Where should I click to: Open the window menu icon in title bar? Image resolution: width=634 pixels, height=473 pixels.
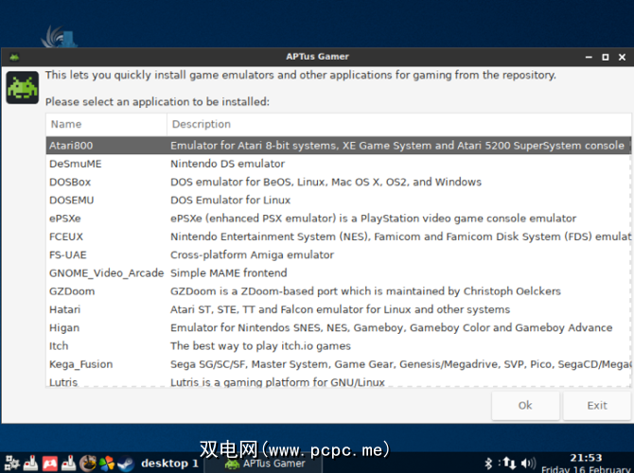tap(14, 57)
